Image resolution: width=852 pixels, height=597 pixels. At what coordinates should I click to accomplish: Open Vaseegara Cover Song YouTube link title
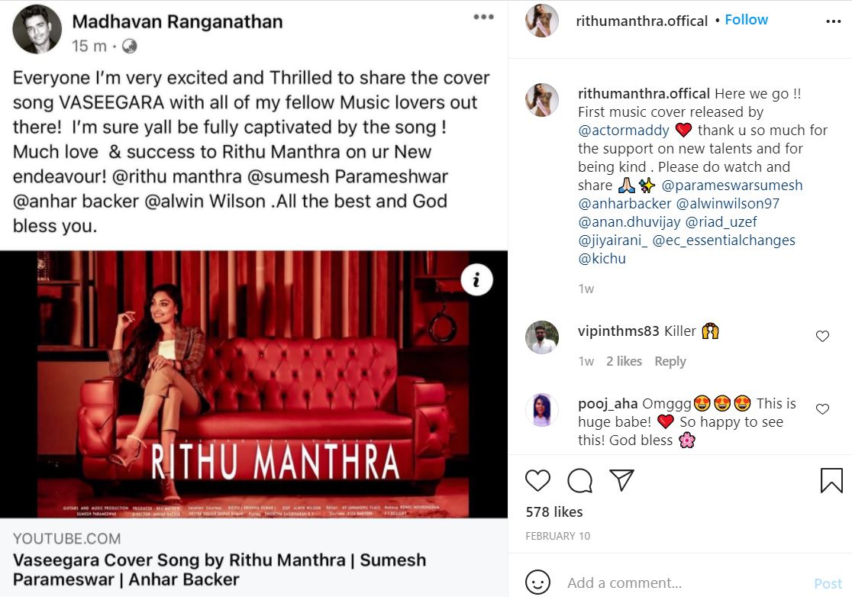click(220, 570)
